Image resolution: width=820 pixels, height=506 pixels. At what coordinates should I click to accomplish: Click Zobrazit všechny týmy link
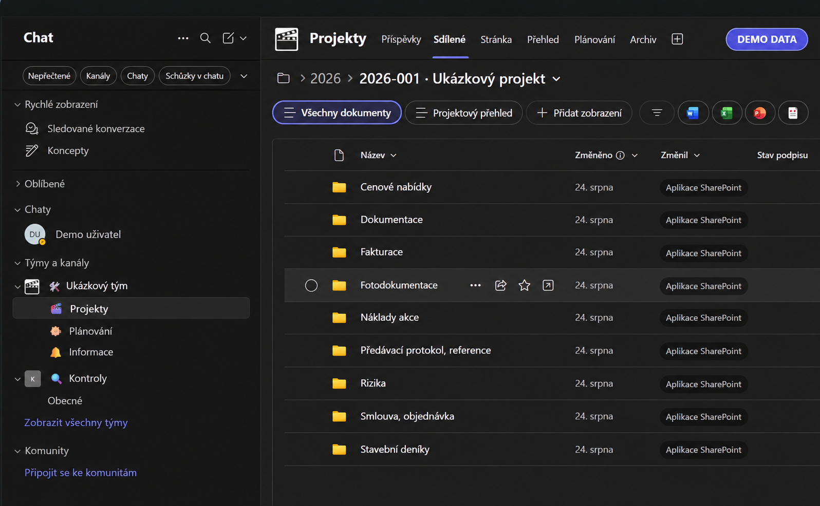(76, 423)
